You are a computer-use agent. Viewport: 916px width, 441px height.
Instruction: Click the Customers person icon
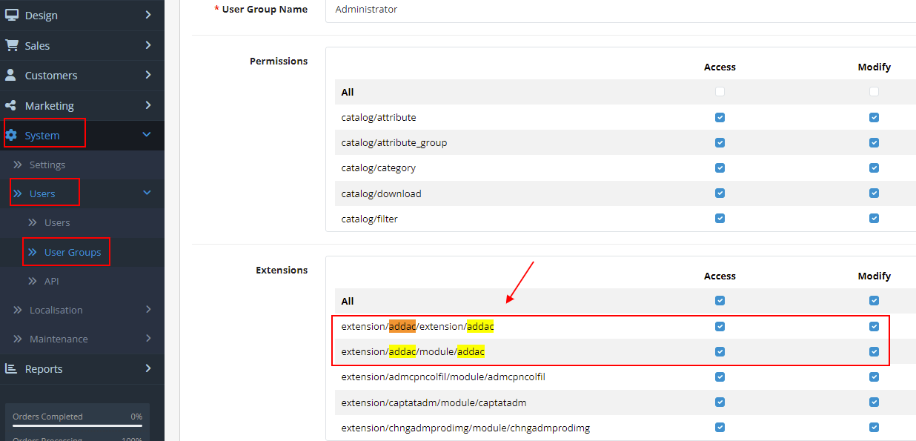pyautogui.click(x=11, y=75)
